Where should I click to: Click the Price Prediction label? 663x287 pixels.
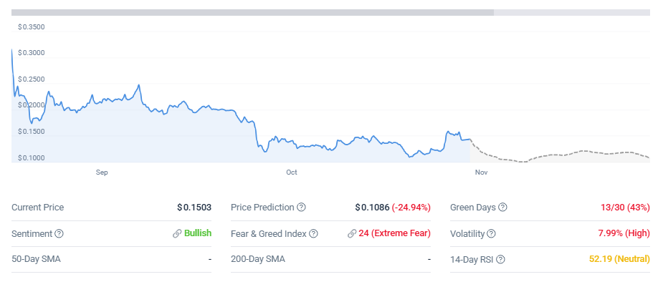(x=262, y=208)
